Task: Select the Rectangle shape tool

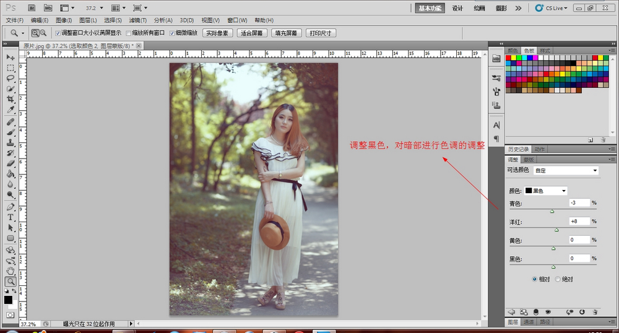Action: point(10,238)
